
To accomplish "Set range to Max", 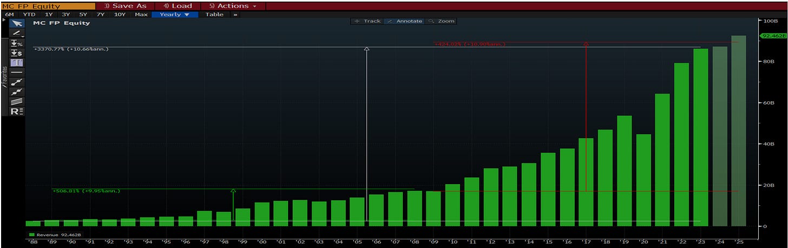I will 141,15.
